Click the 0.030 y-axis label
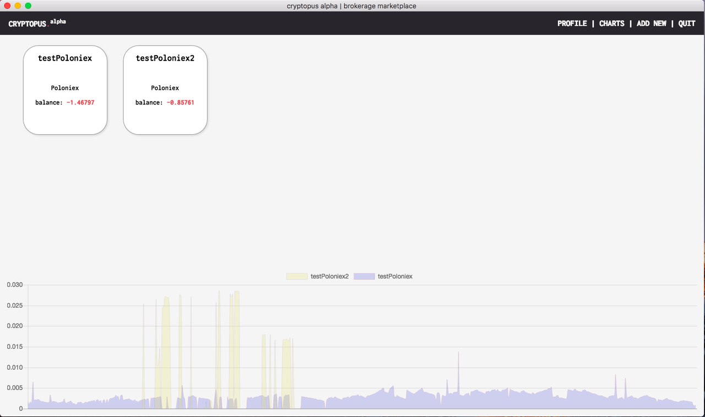 (15, 285)
